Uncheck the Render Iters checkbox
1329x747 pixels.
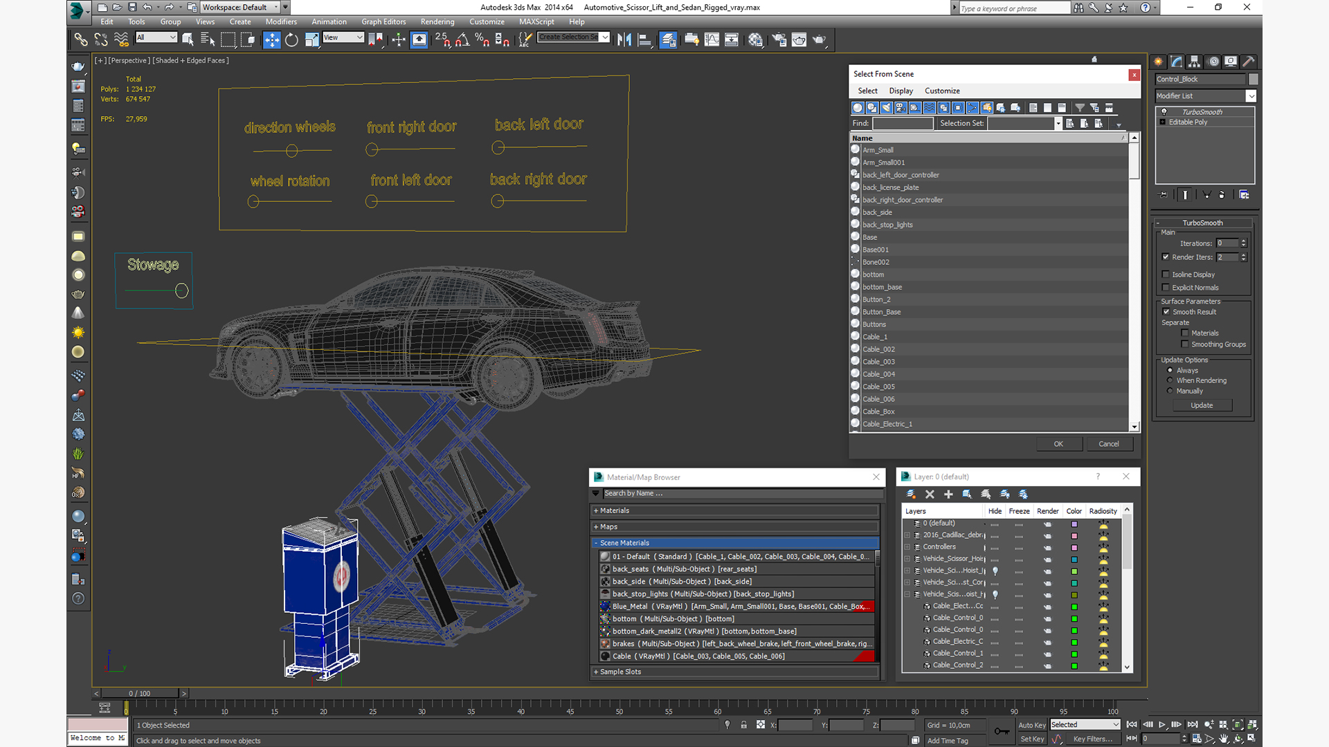(1166, 257)
